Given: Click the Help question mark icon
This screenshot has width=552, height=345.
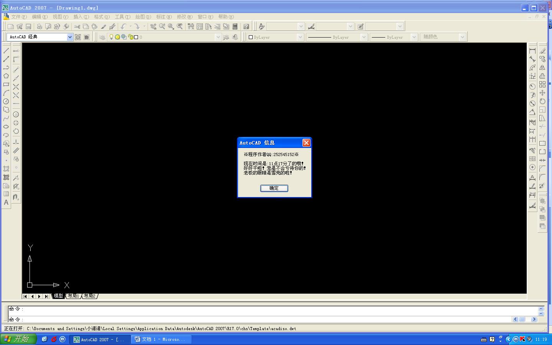Looking at the screenshot, I should click(x=246, y=26).
